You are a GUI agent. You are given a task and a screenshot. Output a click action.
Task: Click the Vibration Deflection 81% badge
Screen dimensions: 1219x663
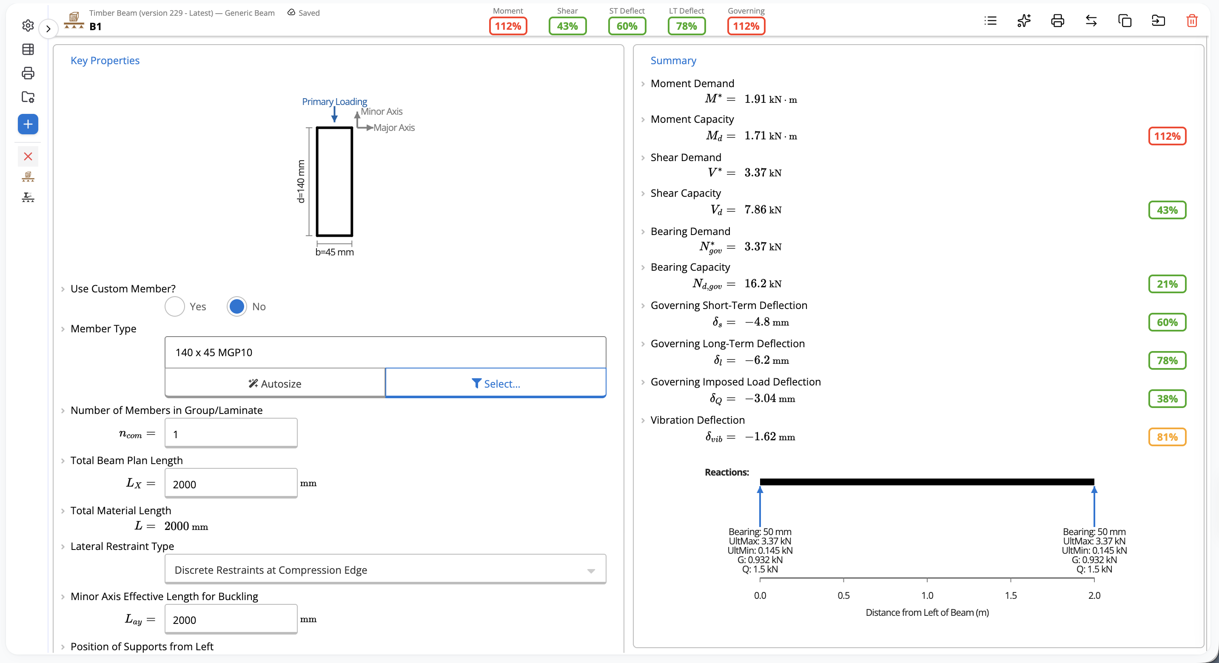click(1167, 437)
